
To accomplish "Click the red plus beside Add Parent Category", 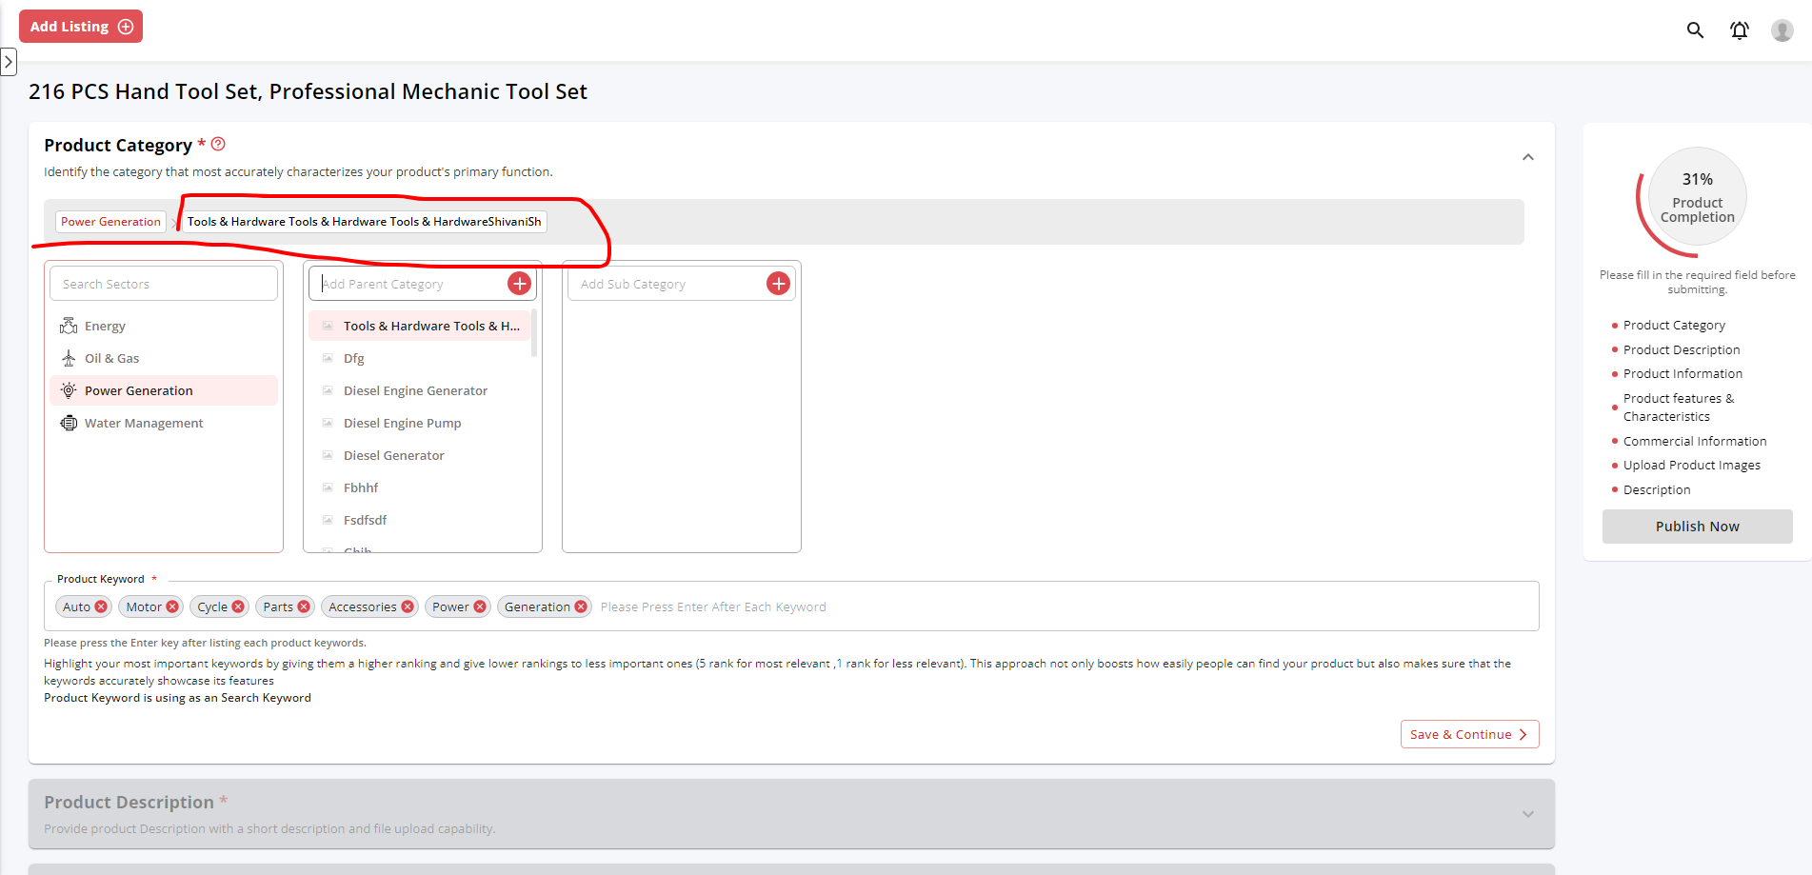I will [x=519, y=284].
